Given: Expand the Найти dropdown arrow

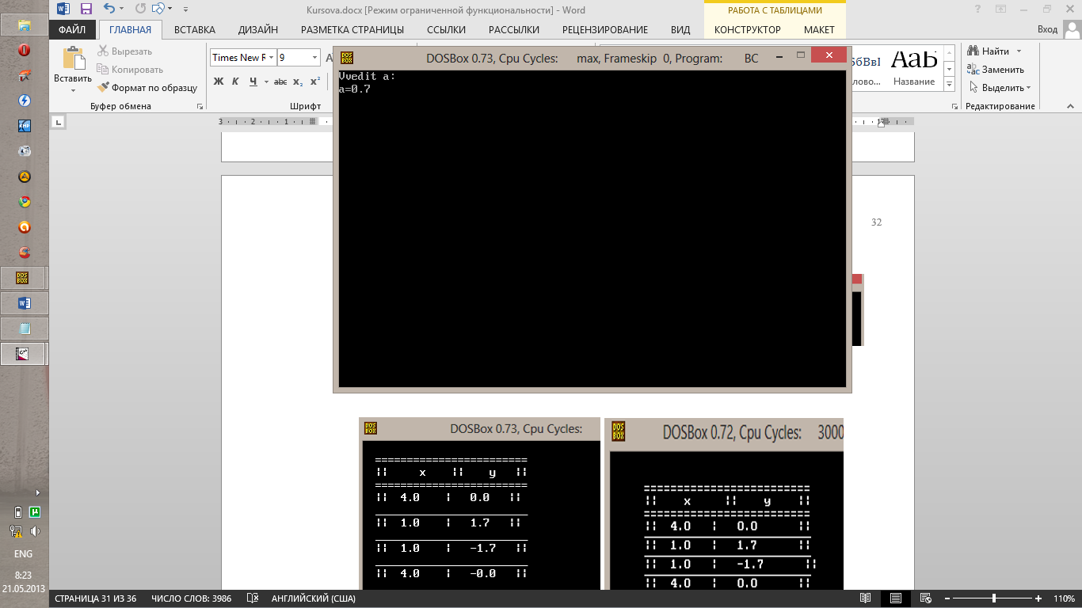Looking at the screenshot, I should [1017, 51].
